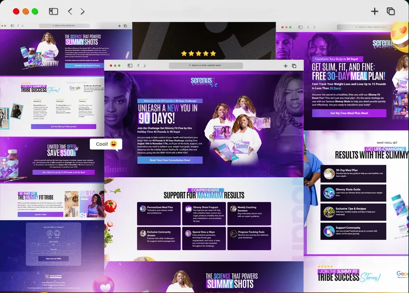409x293 pixels.
Task: Click the Lock My Spot offer button
Action: pos(64,172)
